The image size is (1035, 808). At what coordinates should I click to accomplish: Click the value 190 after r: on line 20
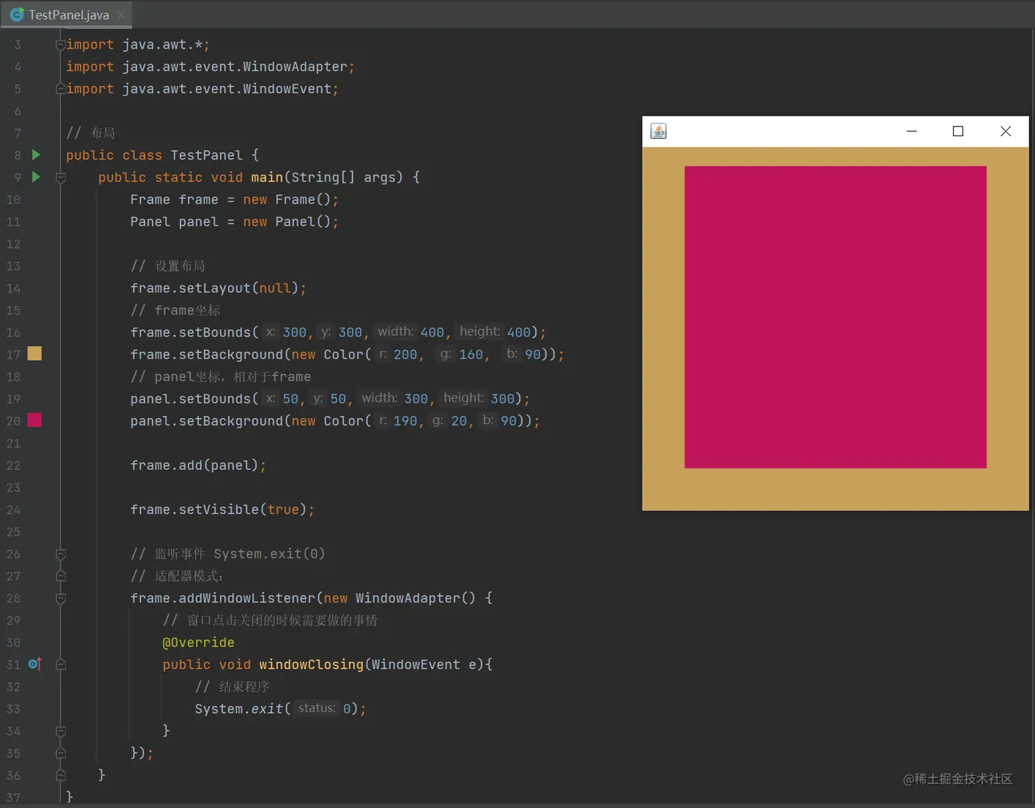tap(405, 421)
